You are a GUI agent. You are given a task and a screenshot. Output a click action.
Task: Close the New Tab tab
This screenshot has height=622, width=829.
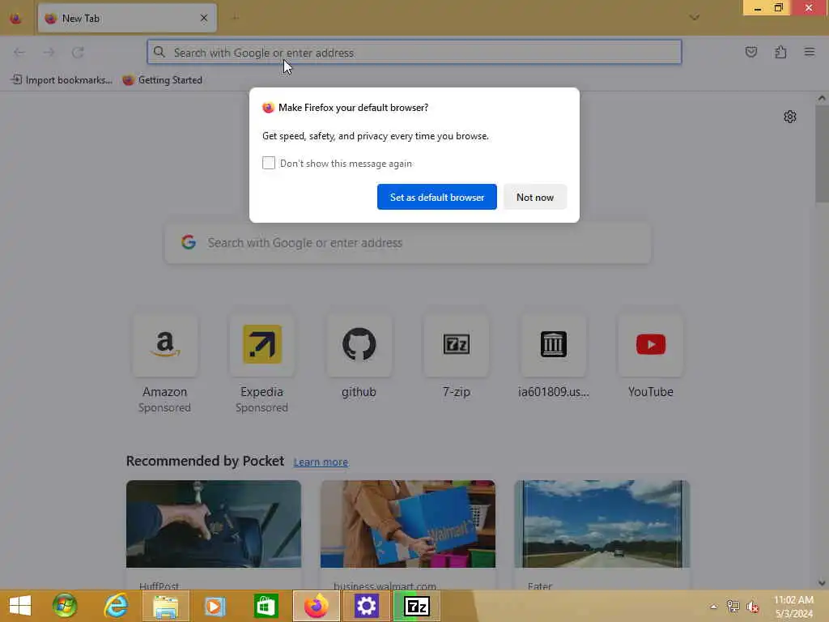tap(204, 18)
